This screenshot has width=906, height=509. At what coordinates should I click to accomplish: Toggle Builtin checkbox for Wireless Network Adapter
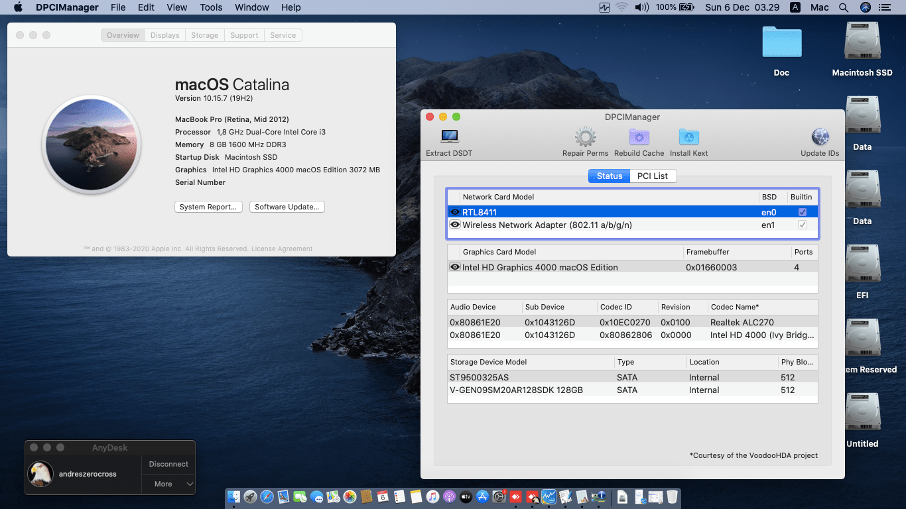[x=803, y=225]
